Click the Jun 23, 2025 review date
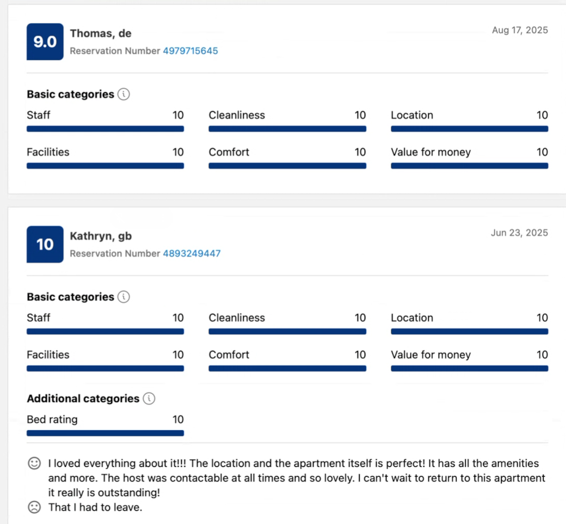566x524 pixels. 519,233
